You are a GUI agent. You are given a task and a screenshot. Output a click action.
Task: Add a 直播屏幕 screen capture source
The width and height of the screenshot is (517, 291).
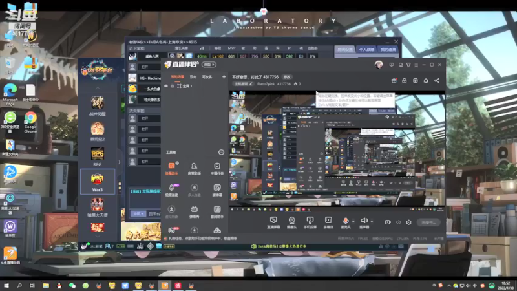tap(273, 222)
